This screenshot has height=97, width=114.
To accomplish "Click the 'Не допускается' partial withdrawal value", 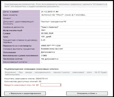I will point(50,59).
